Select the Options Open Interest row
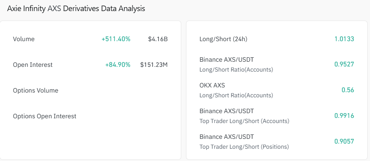The image size is (370, 161). pos(45,116)
